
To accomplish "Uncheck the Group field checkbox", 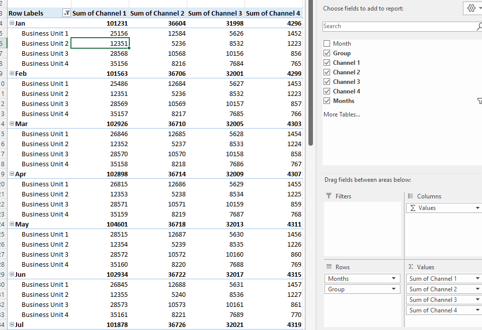I will [327, 53].
